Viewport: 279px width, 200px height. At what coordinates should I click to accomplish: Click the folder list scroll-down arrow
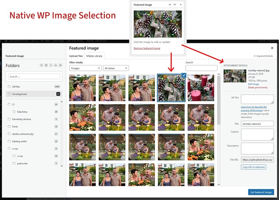62,166
